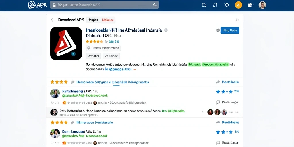Screen dimensions: 294x147
Task: Open the Mamooende Cafuguee blue link
Action: click(113, 82)
